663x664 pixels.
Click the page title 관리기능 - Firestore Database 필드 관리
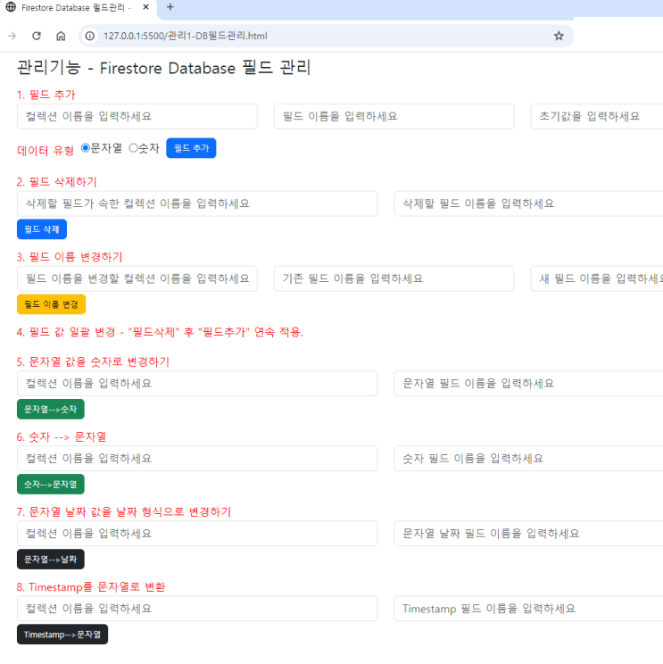[x=164, y=68]
